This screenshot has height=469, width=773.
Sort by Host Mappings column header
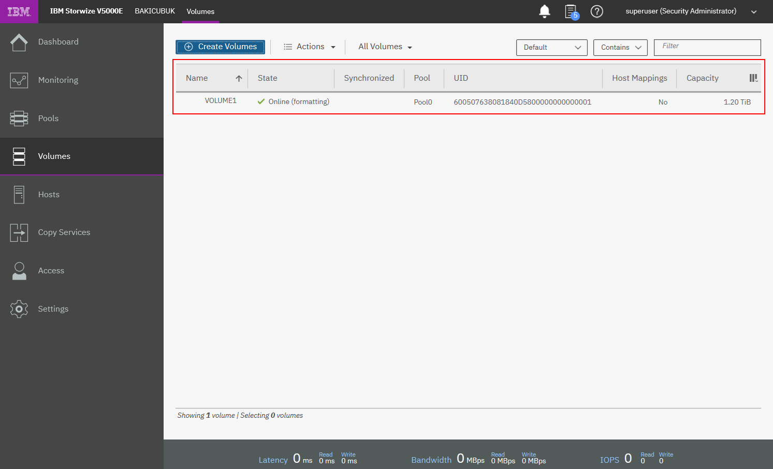pyautogui.click(x=639, y=78)
